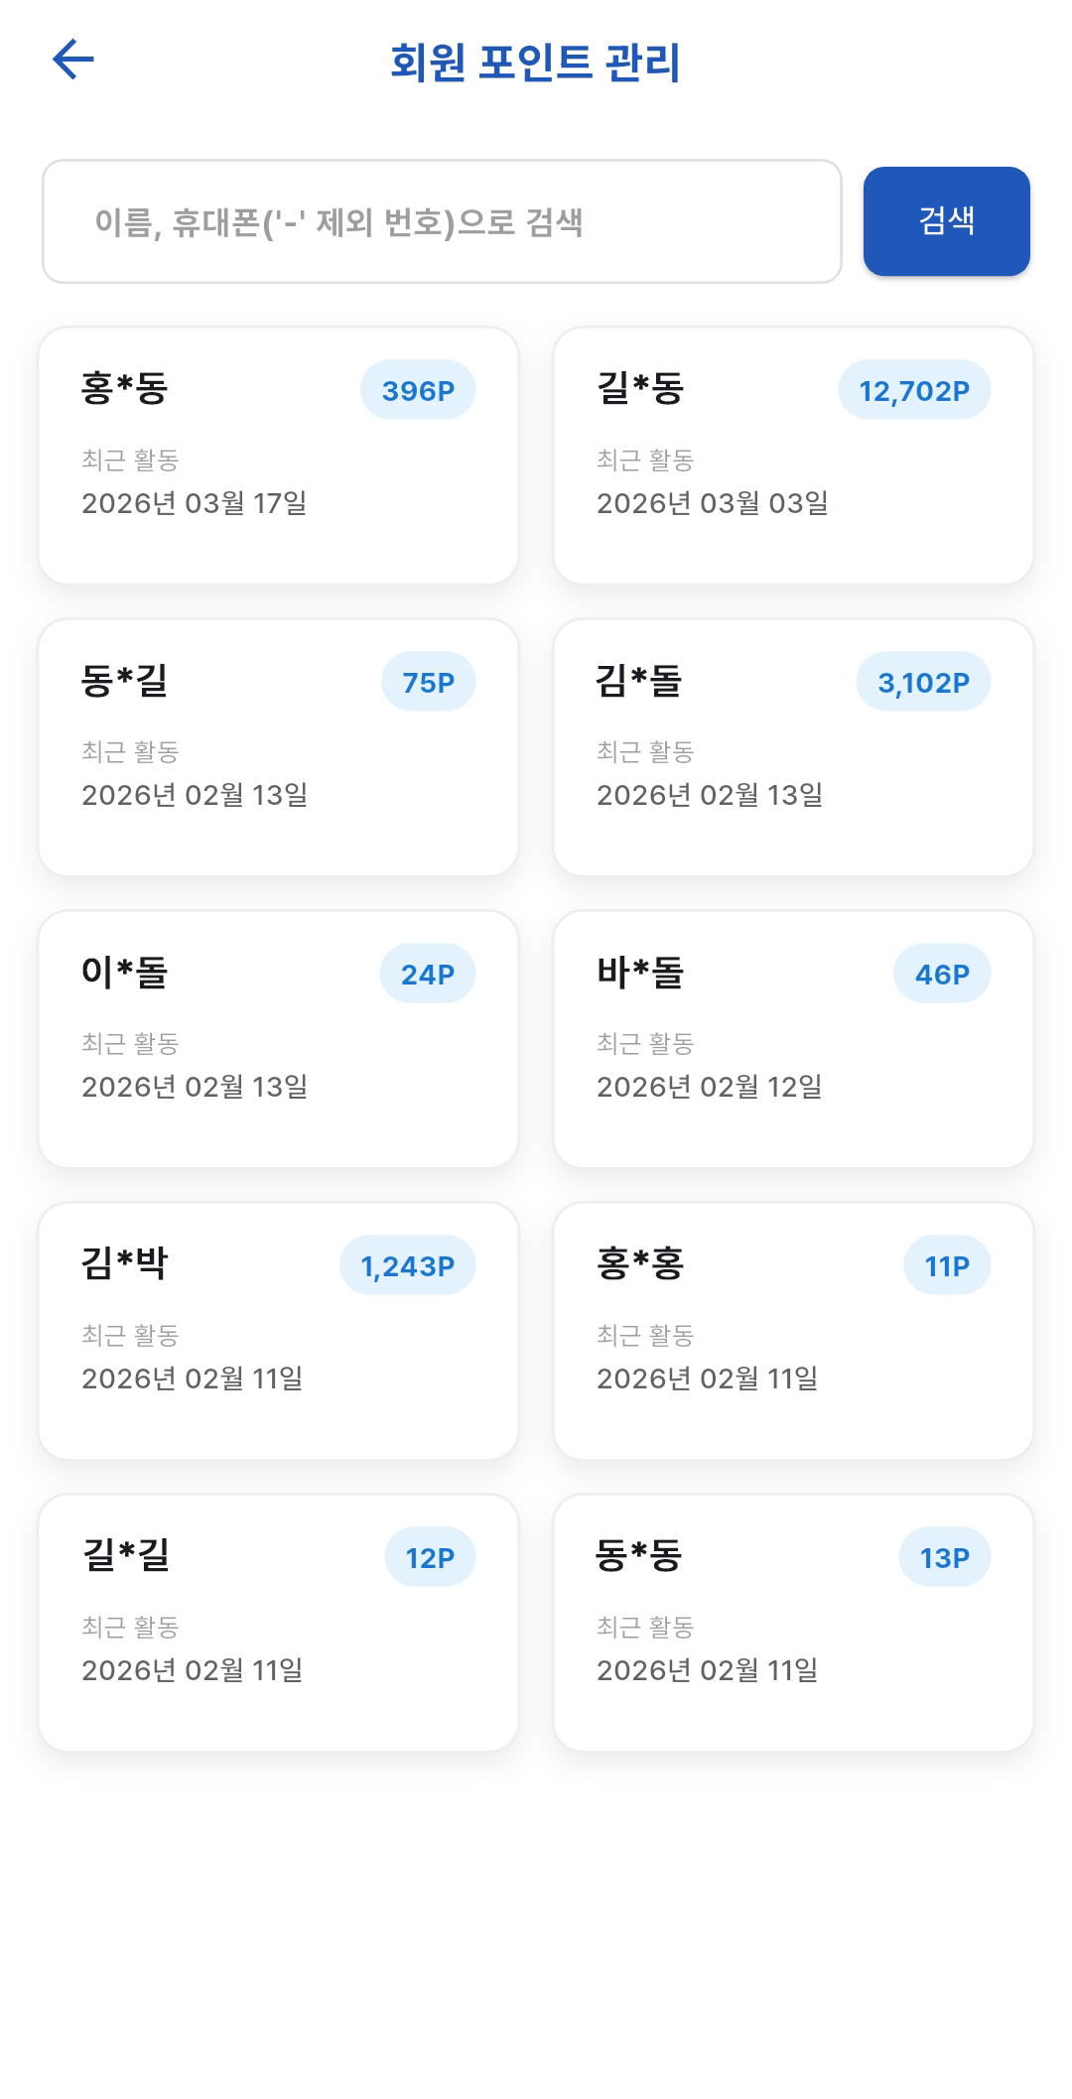Select the 이*돌 member card

[278, 1039]
